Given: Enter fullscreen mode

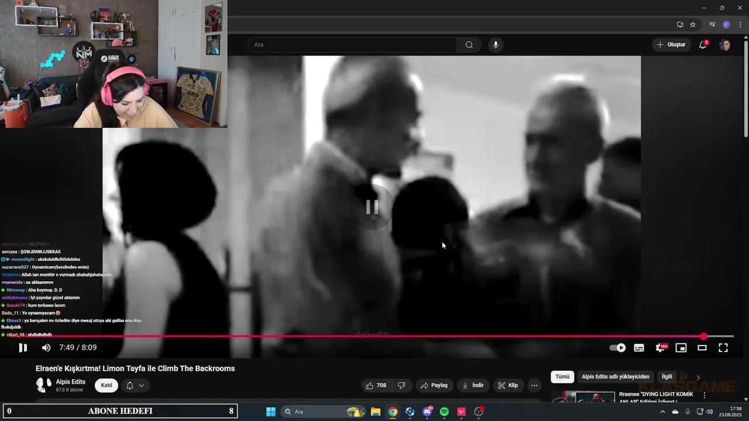Looking at the screenshot, I should 723,347.
